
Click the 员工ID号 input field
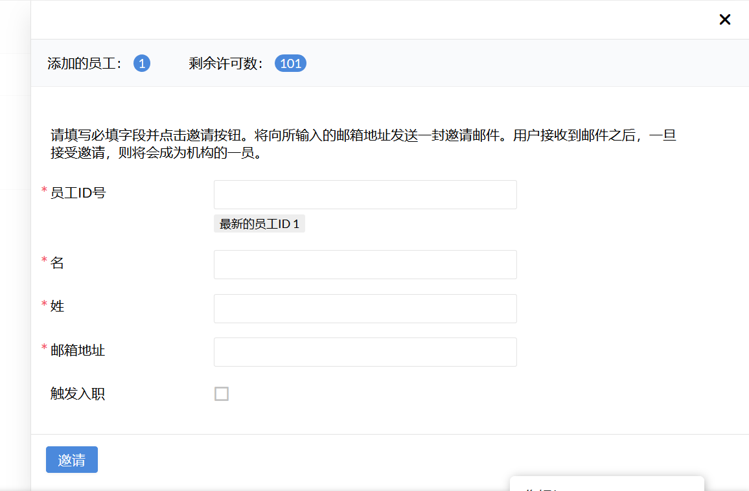(x=365, y=194)
